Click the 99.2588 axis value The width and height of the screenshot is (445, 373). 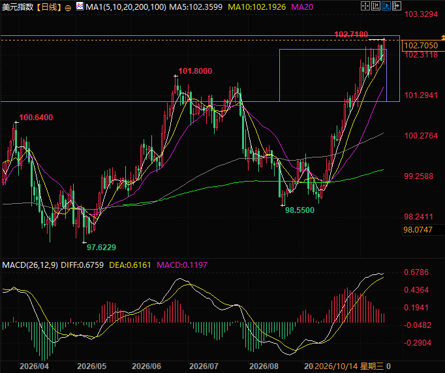point(419,176)
